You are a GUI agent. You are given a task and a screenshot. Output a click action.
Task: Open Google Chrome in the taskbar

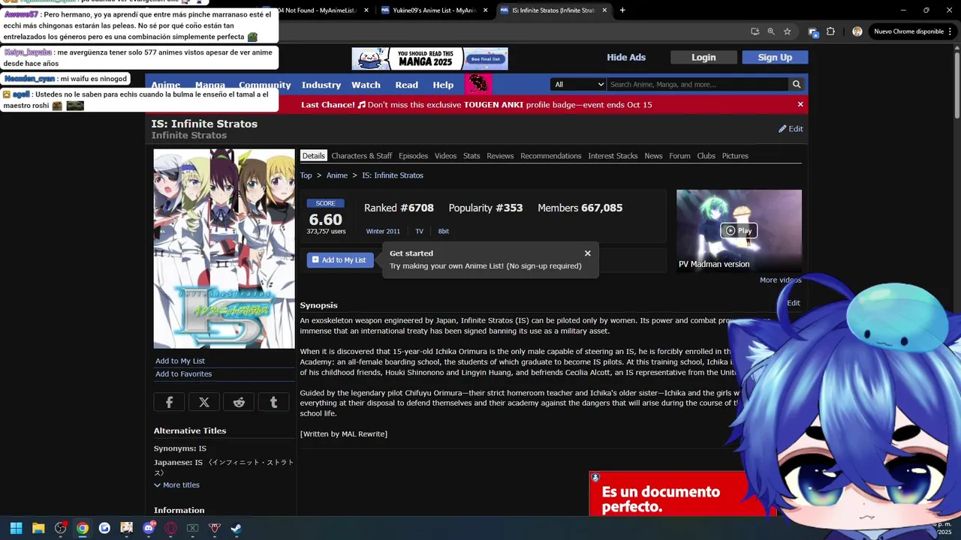point(83,528)
